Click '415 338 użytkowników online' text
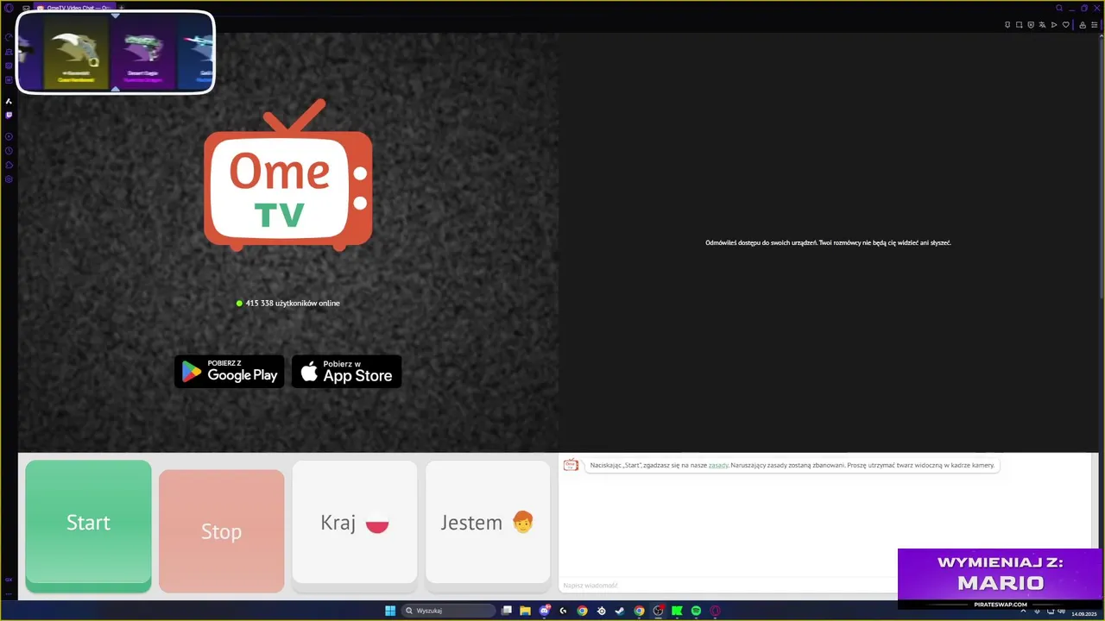The image size is (1105, 621). point(293,304)
